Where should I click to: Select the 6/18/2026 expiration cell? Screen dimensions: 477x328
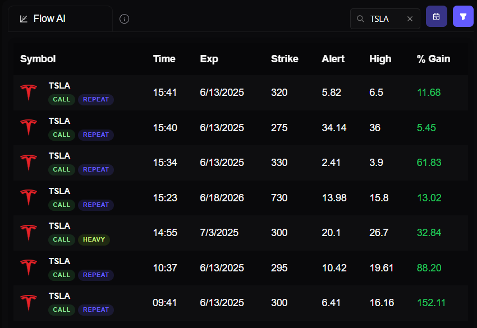click(x=222, y=198)
